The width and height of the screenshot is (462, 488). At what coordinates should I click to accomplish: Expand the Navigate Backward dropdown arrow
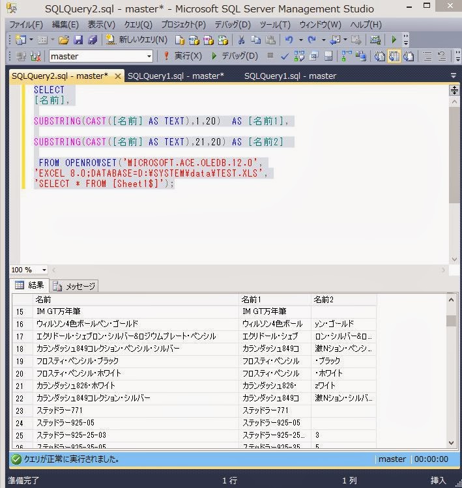345,40
